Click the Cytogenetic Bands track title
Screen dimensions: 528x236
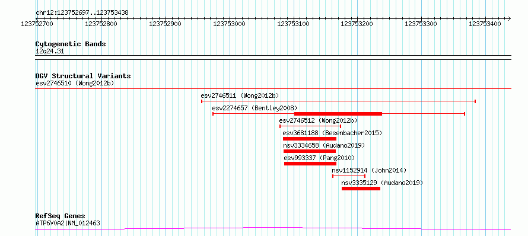click(71, 44)
